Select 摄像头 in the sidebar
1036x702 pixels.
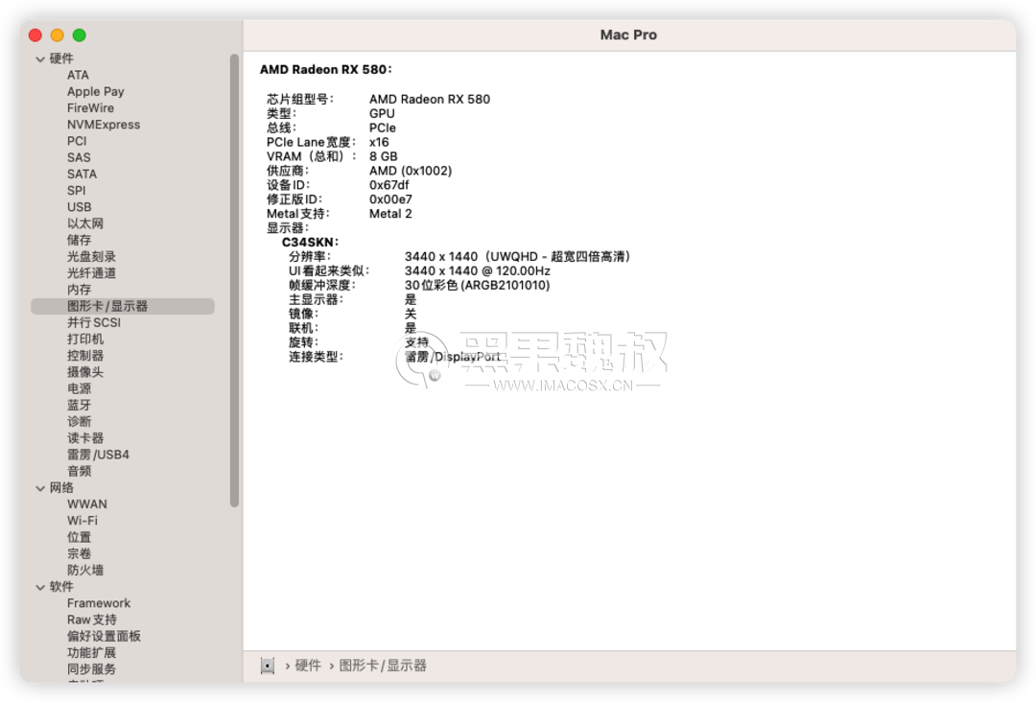tap(85, 372)
